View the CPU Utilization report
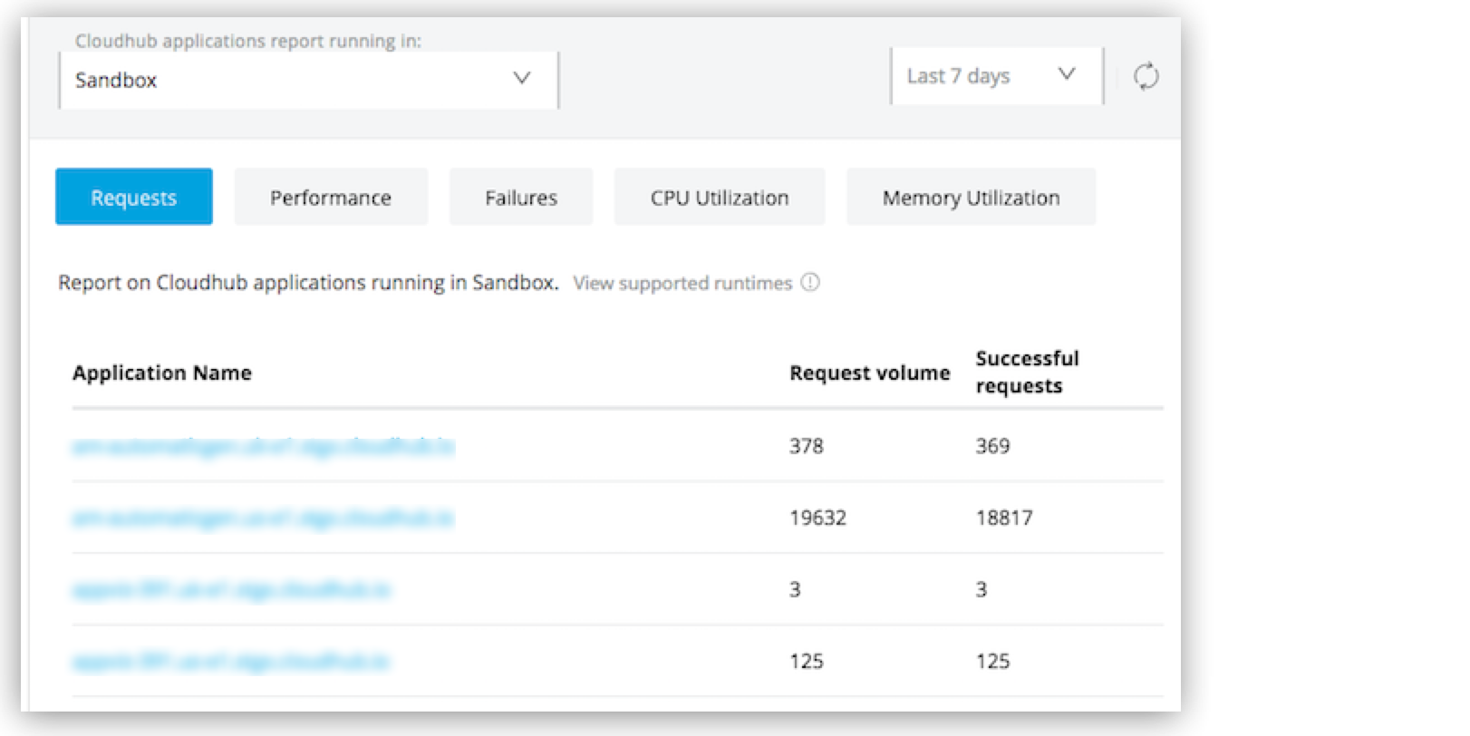The width and height of the screenshot is (1470, 736). 719,197
